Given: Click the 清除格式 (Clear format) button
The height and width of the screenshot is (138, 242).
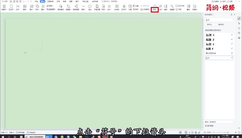Looking at the screenshot, I should [221, 25].
